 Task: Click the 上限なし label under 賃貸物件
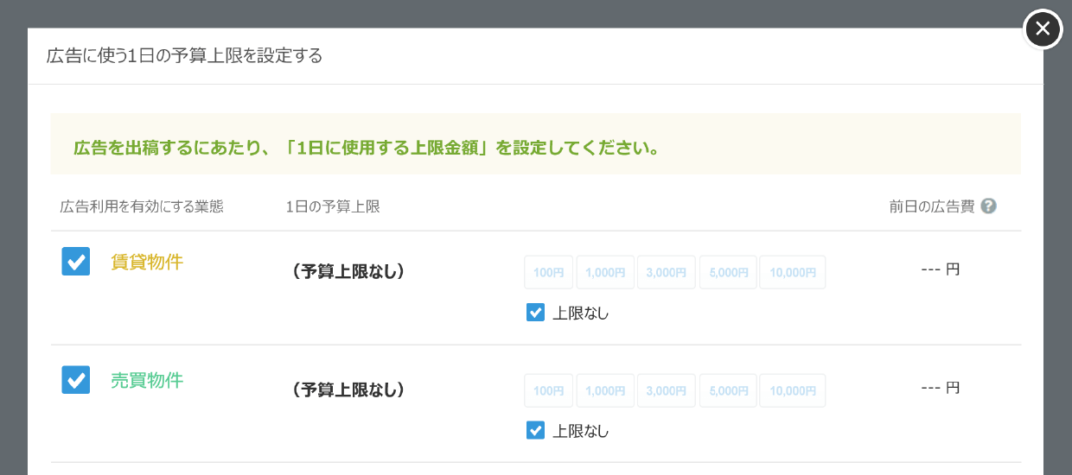581,313
